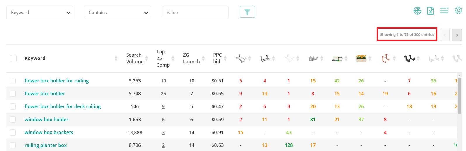Export table to Excel file

(430, 11)
